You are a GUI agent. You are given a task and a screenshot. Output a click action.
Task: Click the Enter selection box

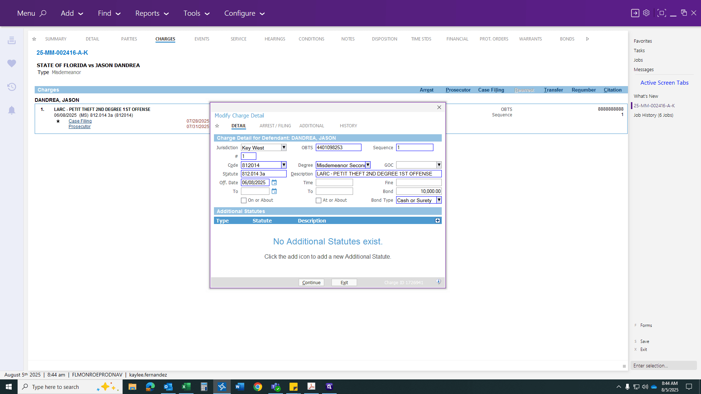pyautogui.click(x=663, y=366)
